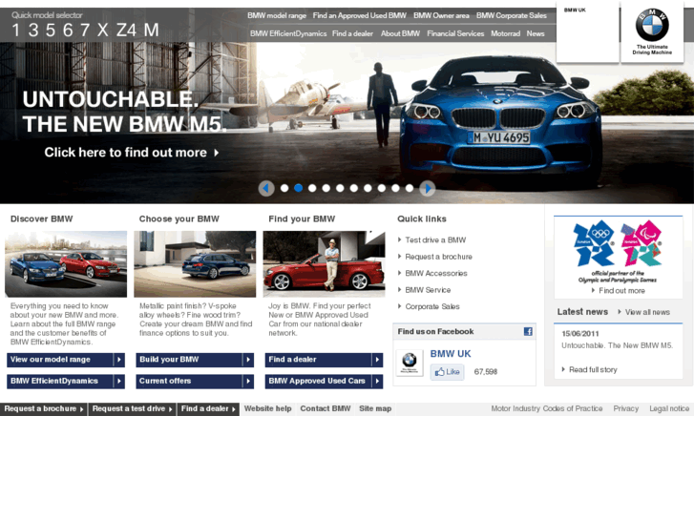Click arrow on BMW EfficientDynamics blue button
This screenshot has height=520, width=694.
tap(119, 381)
